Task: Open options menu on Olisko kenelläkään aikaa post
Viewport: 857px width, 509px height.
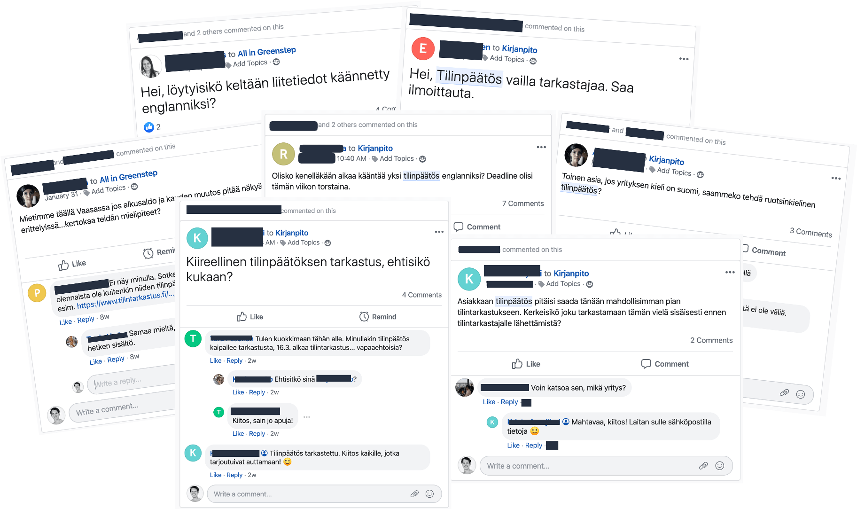Action: (541, 147)
